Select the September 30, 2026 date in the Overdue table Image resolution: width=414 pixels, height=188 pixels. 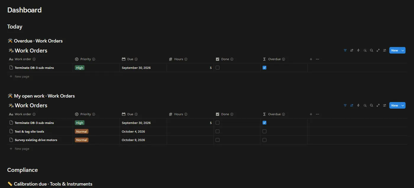(136, 68)
